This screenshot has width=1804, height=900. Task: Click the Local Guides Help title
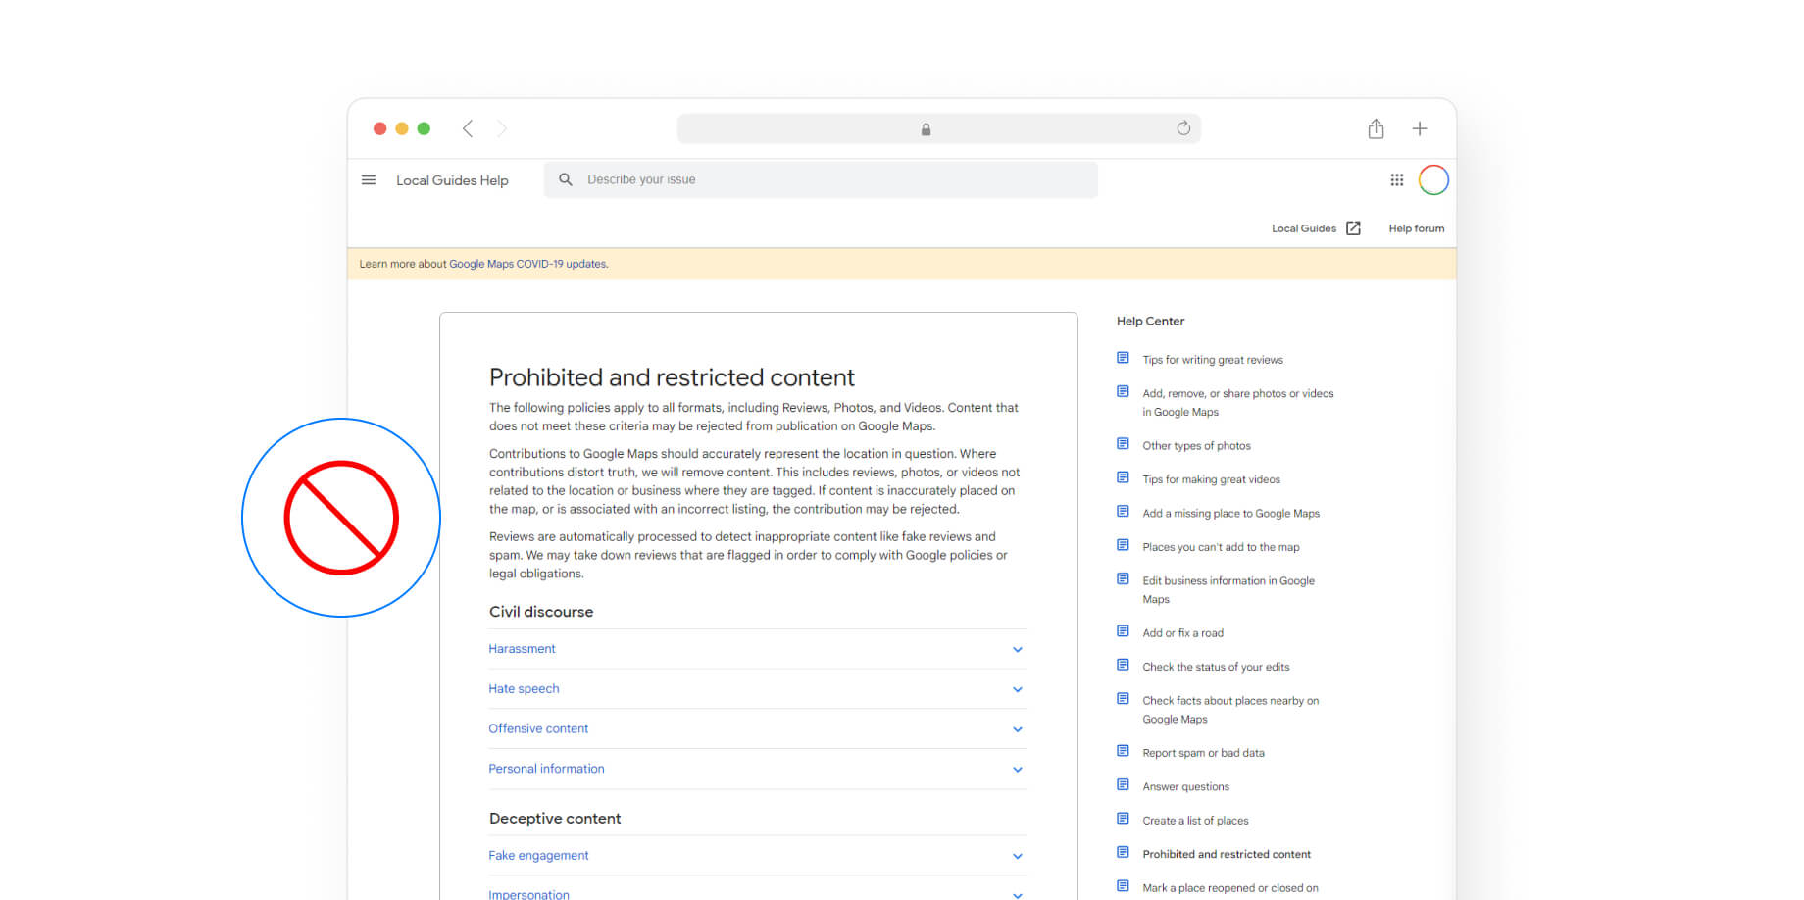[452, 180]
